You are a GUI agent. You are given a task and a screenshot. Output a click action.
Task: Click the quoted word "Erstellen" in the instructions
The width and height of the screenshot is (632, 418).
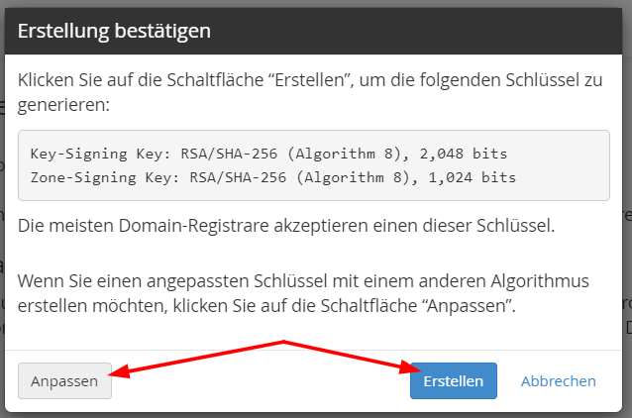tap(309, 80)
